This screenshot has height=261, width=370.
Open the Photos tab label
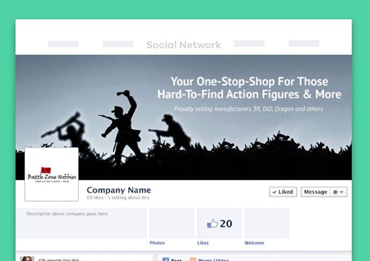tap(157, 243)
